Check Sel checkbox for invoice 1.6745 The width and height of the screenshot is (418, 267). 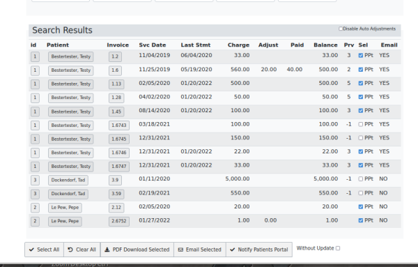click(361, 138)
